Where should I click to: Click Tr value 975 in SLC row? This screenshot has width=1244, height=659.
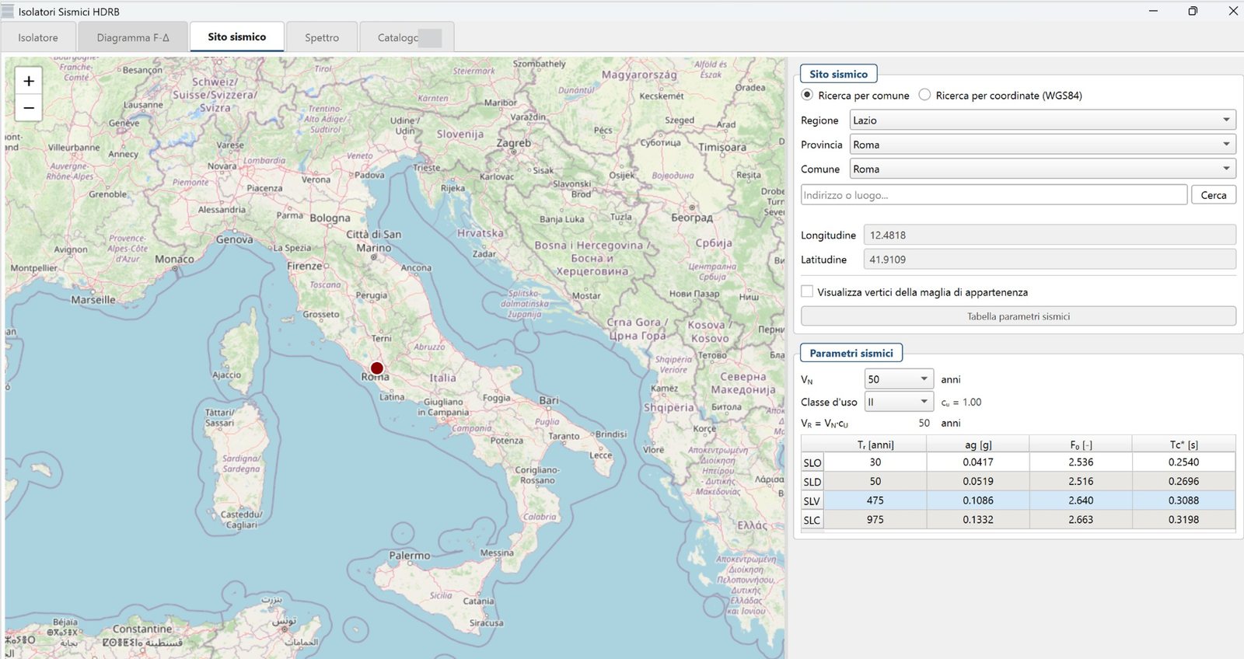(x=875, y=519)
